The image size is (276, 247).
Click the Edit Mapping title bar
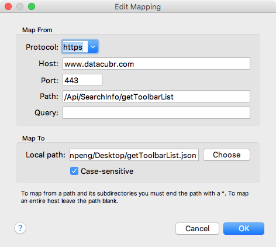coord(138,6)
